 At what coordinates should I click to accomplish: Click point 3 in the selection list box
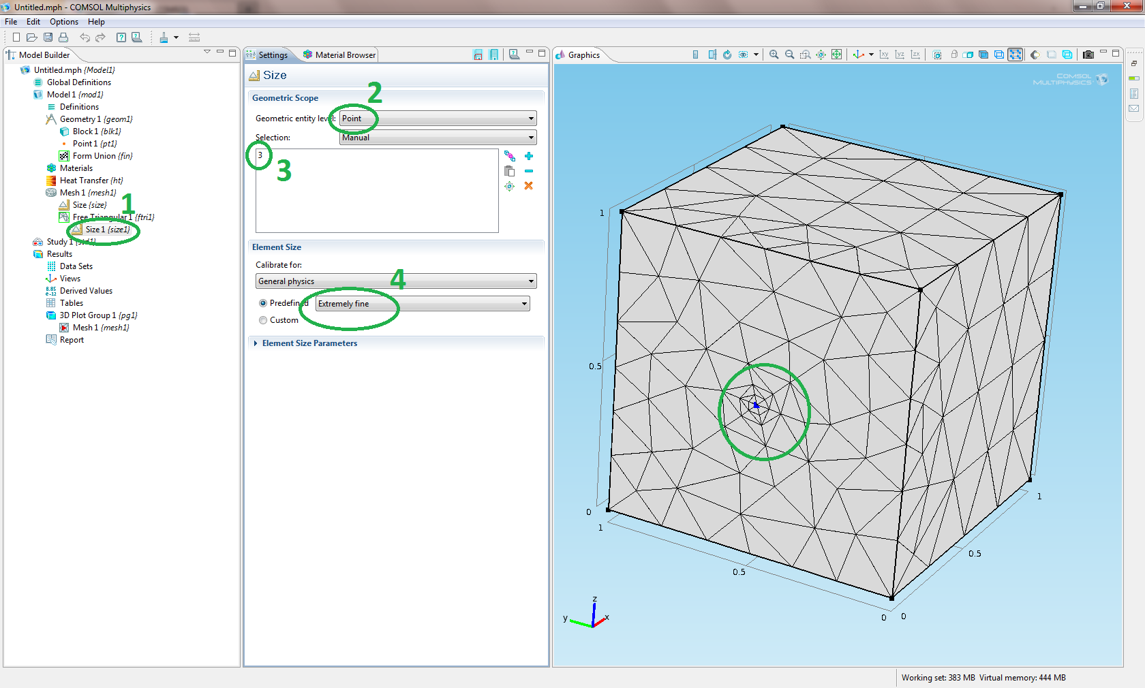coord(260,155)
